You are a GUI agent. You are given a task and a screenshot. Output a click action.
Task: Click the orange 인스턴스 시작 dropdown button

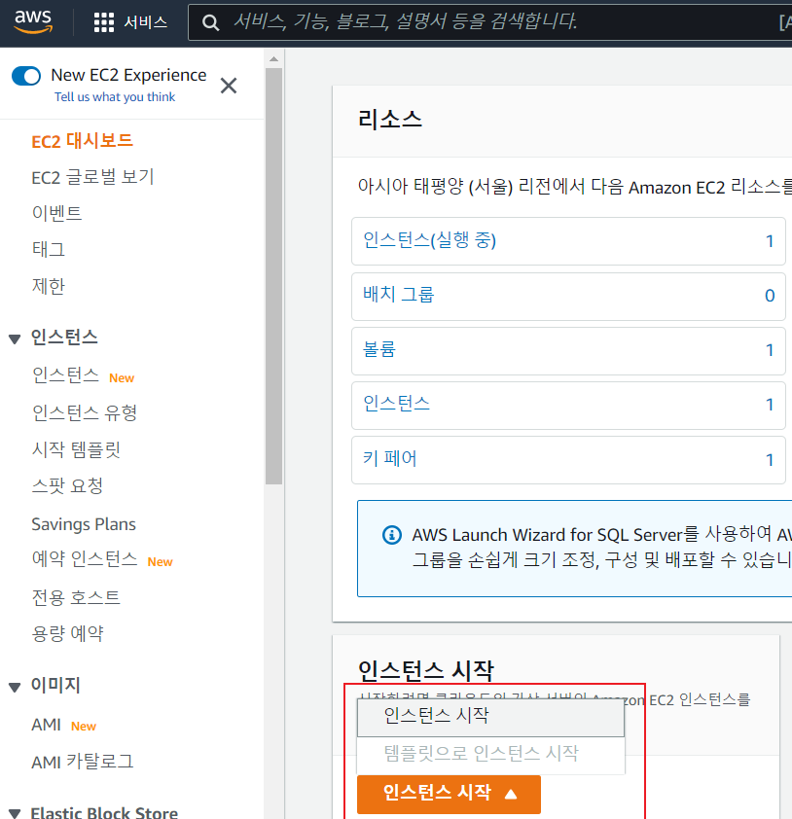coord(449,794)
